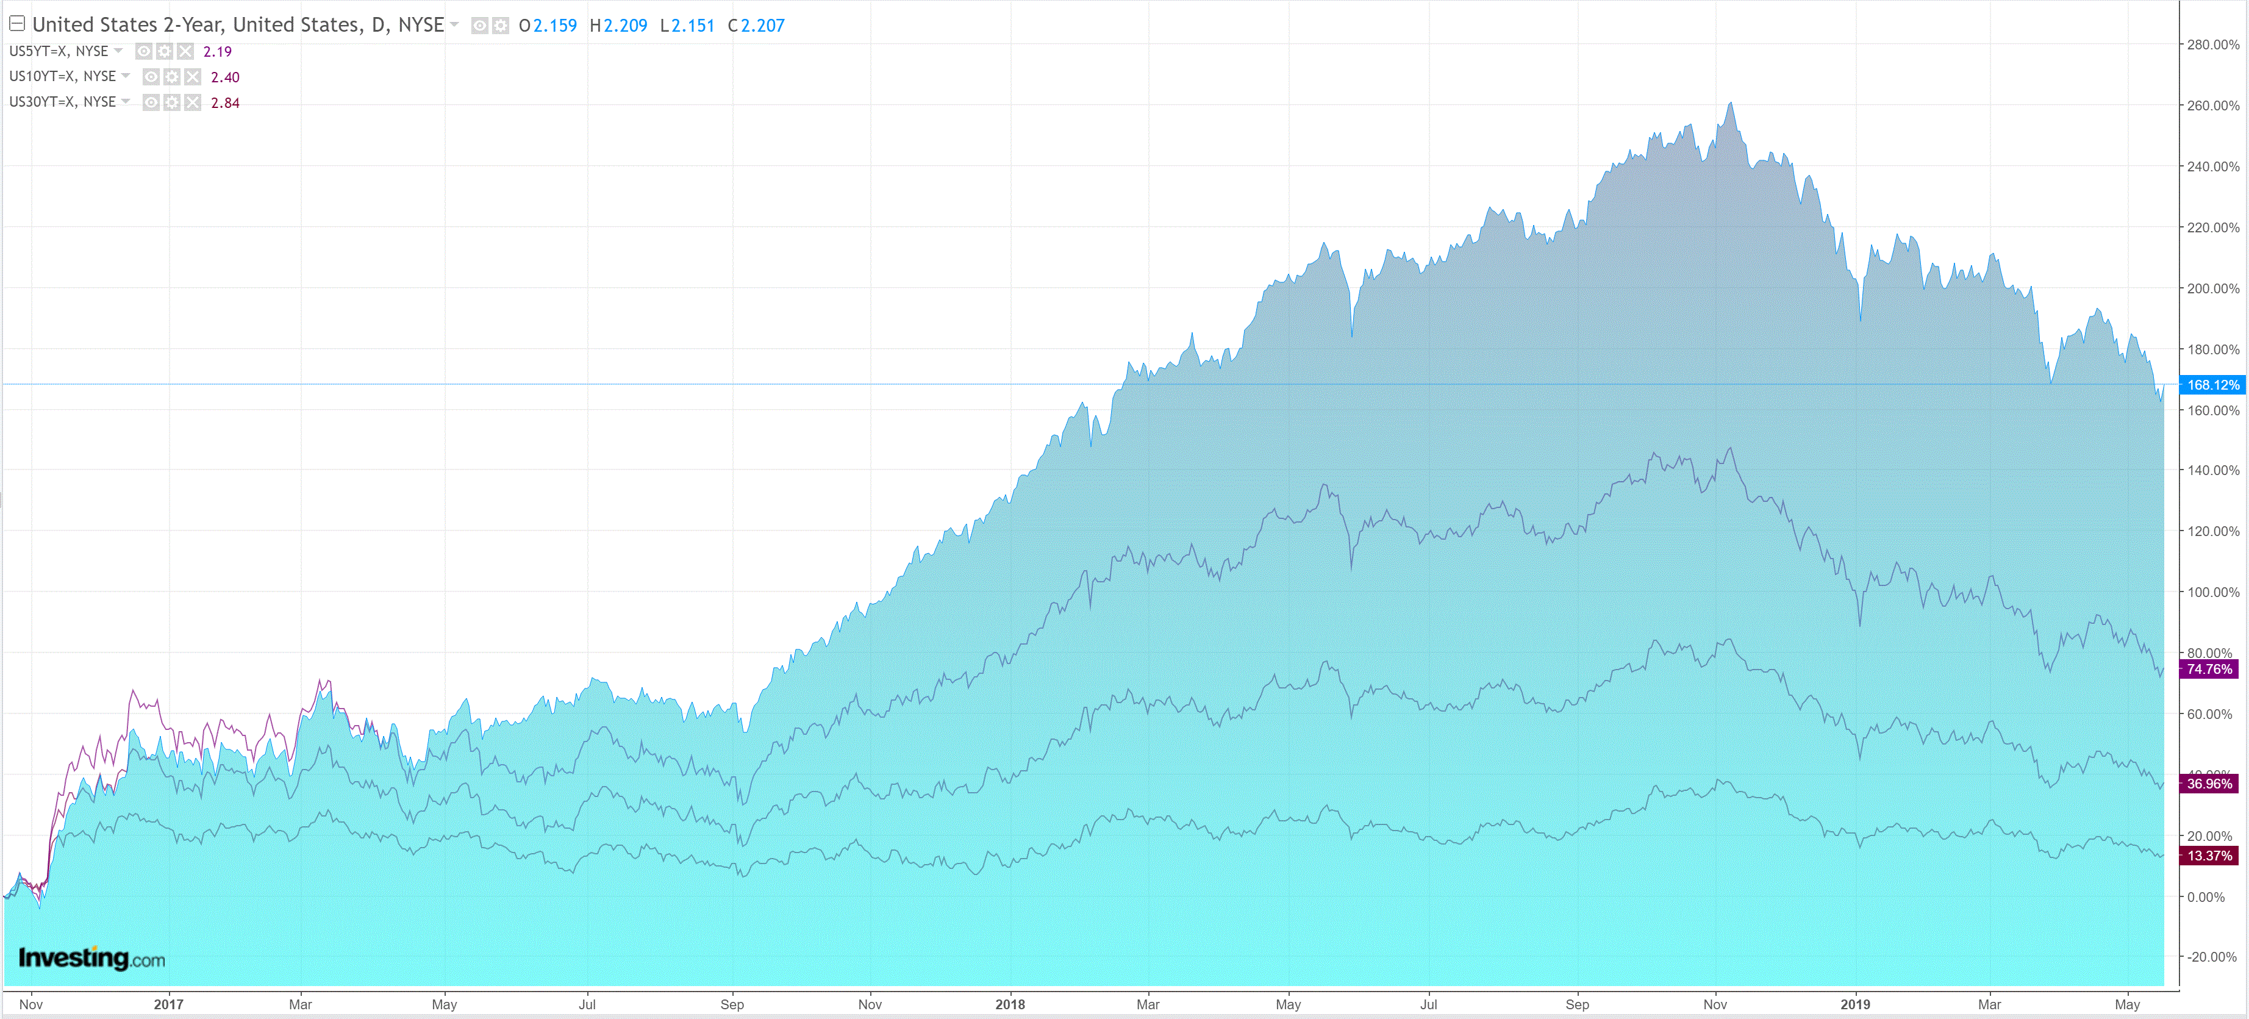
Task: Open the US30YT=X, NYSE dropdown arrow
Action: point(126,101)
